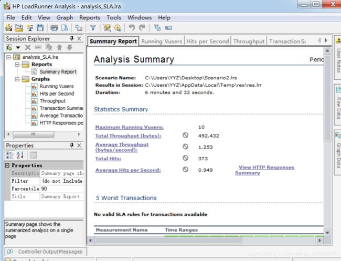Close the Properties panel
This screenshot has width=341, height=261.
pos(79,145)
